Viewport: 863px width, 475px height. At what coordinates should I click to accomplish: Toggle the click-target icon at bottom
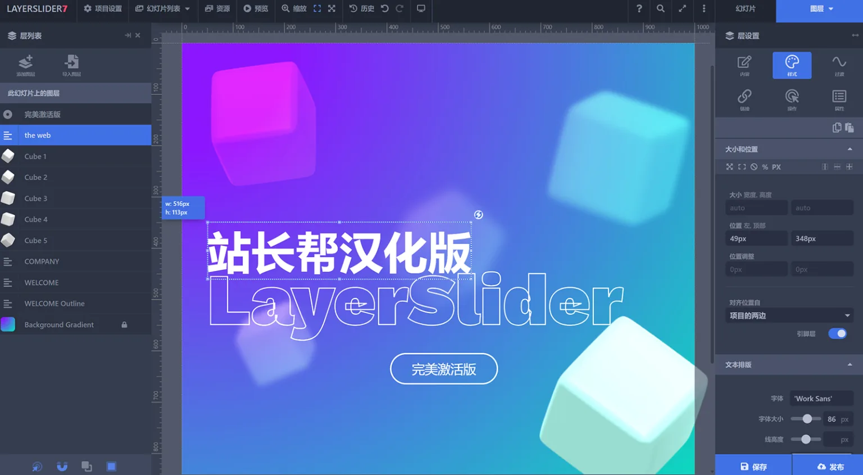coord(37,467)
